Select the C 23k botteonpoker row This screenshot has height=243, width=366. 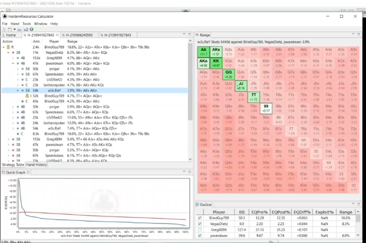(x=94, y=85)
